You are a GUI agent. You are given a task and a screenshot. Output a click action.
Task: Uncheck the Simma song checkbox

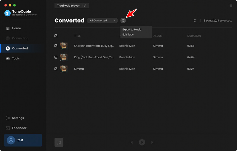(x=56, y=69)
